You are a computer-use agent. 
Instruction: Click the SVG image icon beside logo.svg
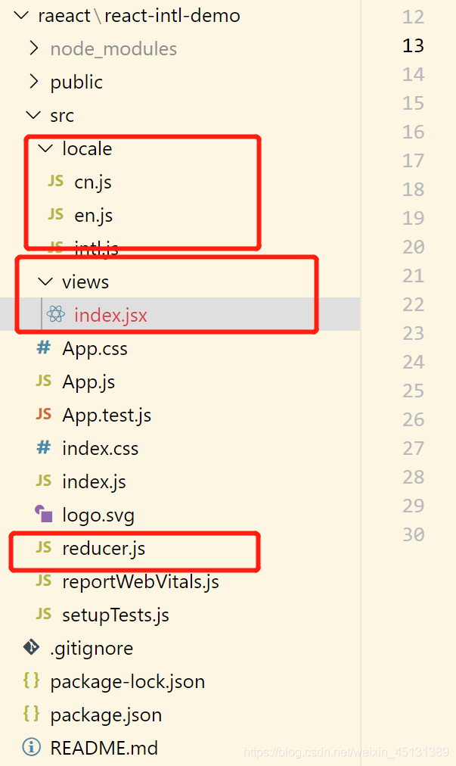44,515
